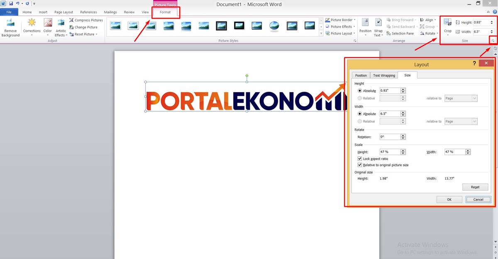Open the Align options
The image size is (498, 259).
(x=427, y=20)
